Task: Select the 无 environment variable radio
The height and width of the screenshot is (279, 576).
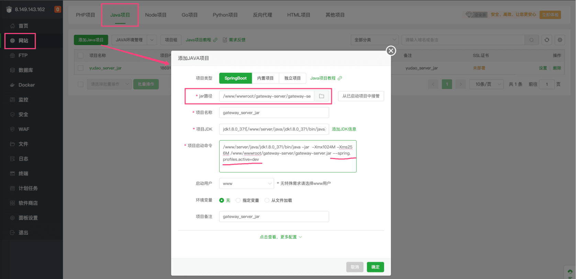Action: pyautogui.click(x=222, y=200)
